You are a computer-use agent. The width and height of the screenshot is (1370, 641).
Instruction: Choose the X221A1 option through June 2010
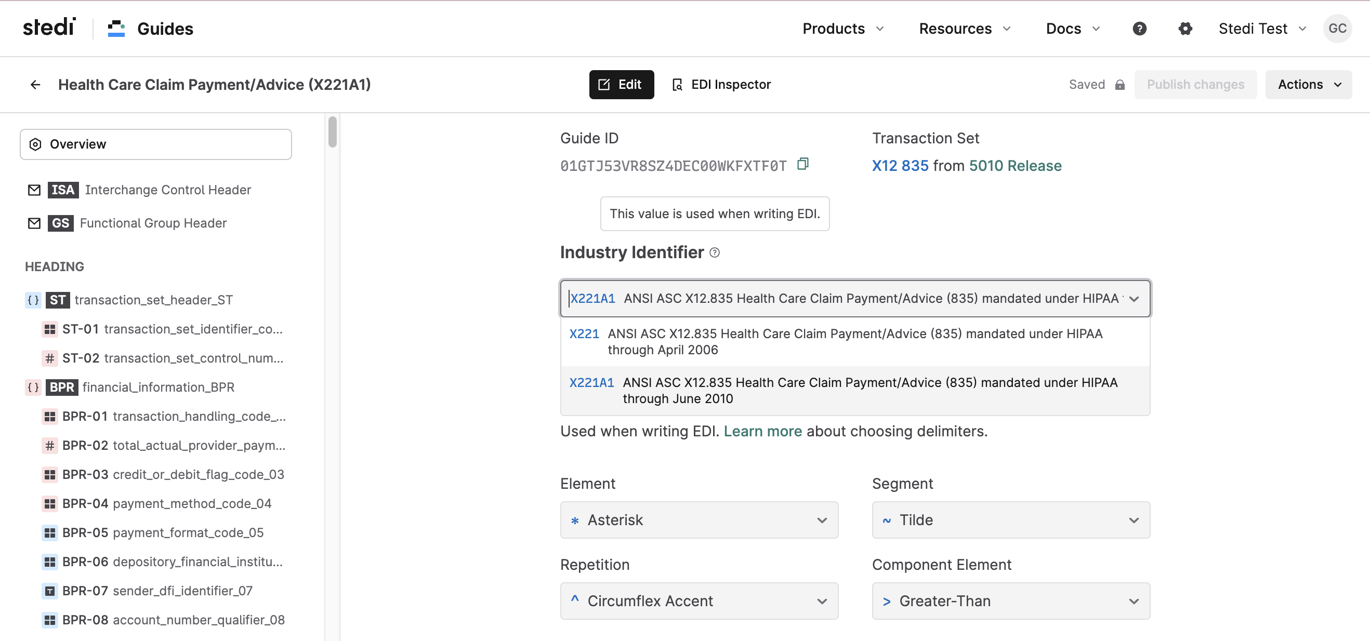[855, 391]
